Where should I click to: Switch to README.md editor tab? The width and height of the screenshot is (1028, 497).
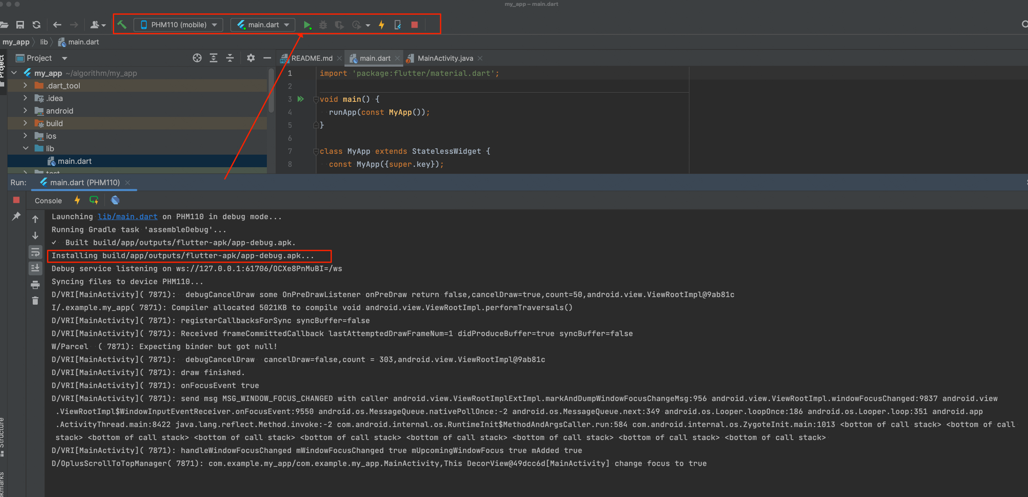tap(311, 58)
